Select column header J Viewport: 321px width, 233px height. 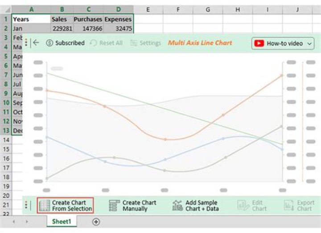[297, 9]
